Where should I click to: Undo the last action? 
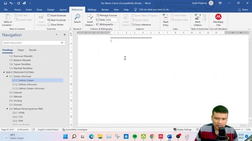coord(11,3)
